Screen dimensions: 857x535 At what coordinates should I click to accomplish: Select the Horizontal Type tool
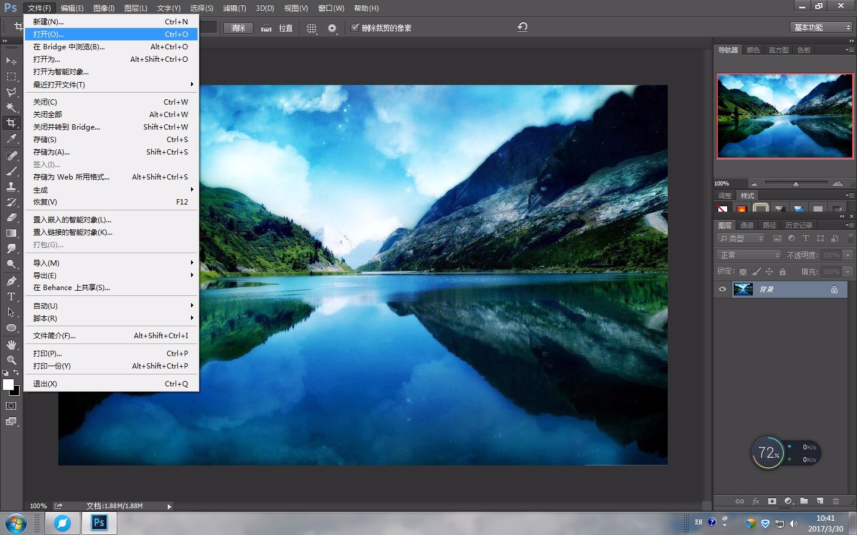(x=11, y=297)
